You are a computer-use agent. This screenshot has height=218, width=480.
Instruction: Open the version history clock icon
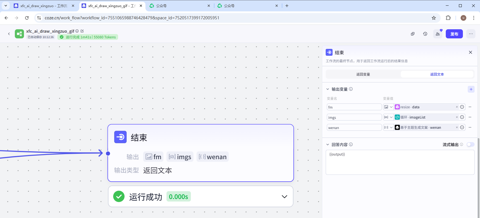pyautogui.click(x=425, y=34)
